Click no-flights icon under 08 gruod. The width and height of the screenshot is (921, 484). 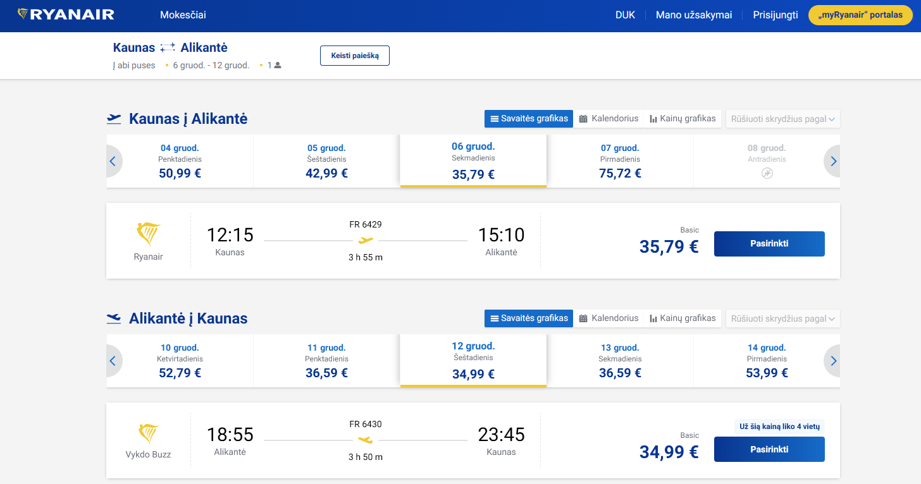click(767, 173)
